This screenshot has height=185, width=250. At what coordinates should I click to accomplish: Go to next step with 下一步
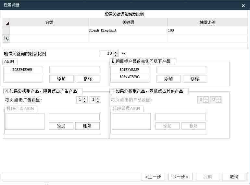180,177
